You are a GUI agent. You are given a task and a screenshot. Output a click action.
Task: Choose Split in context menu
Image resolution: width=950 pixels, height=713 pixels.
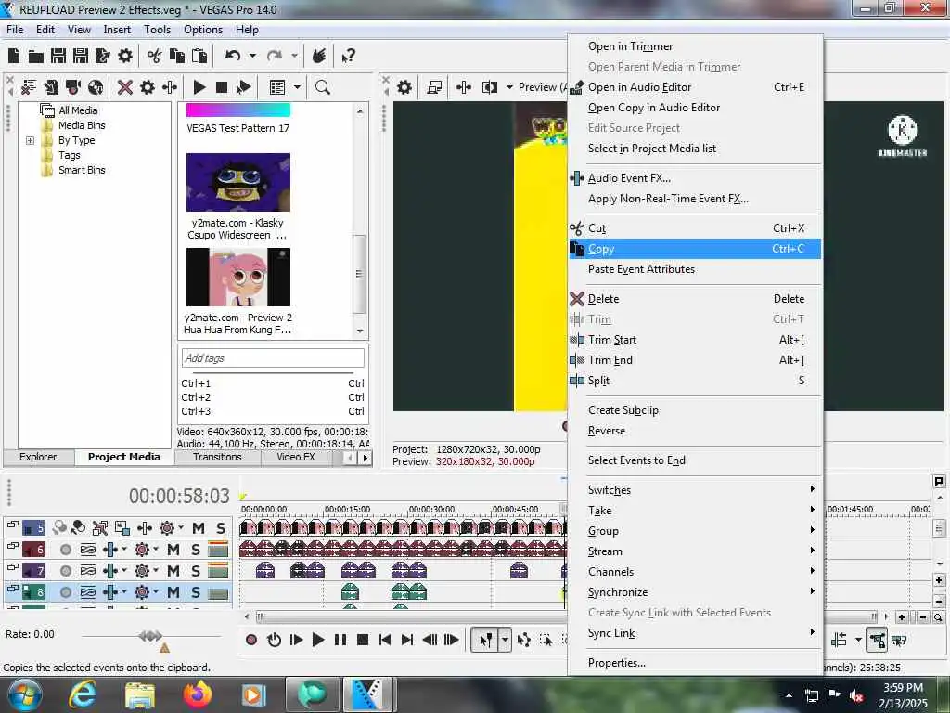[695, 380]
